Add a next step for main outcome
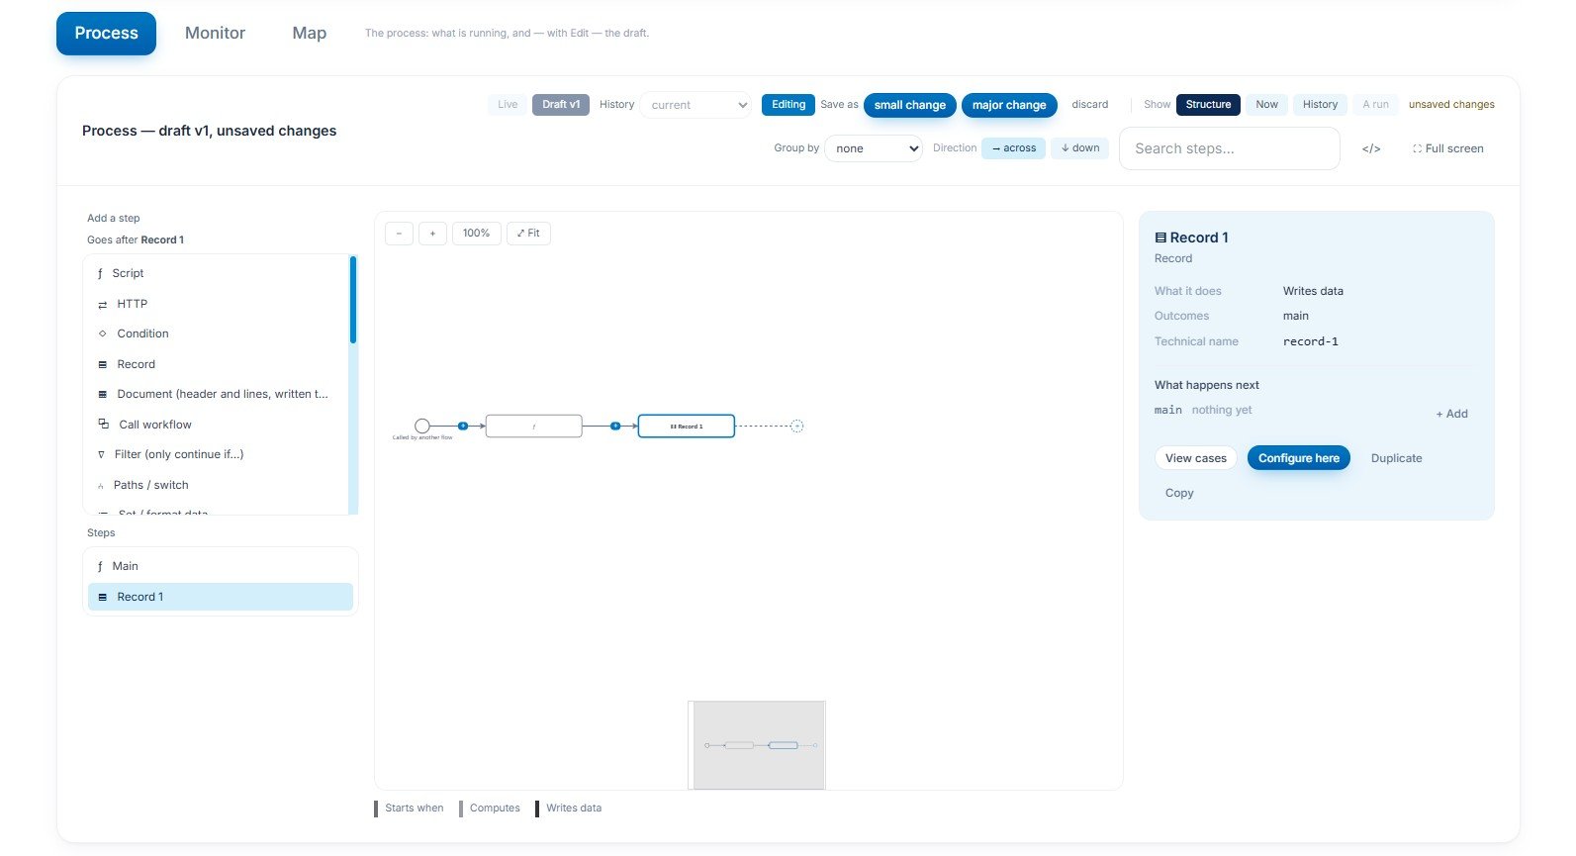 (1451, 414)
